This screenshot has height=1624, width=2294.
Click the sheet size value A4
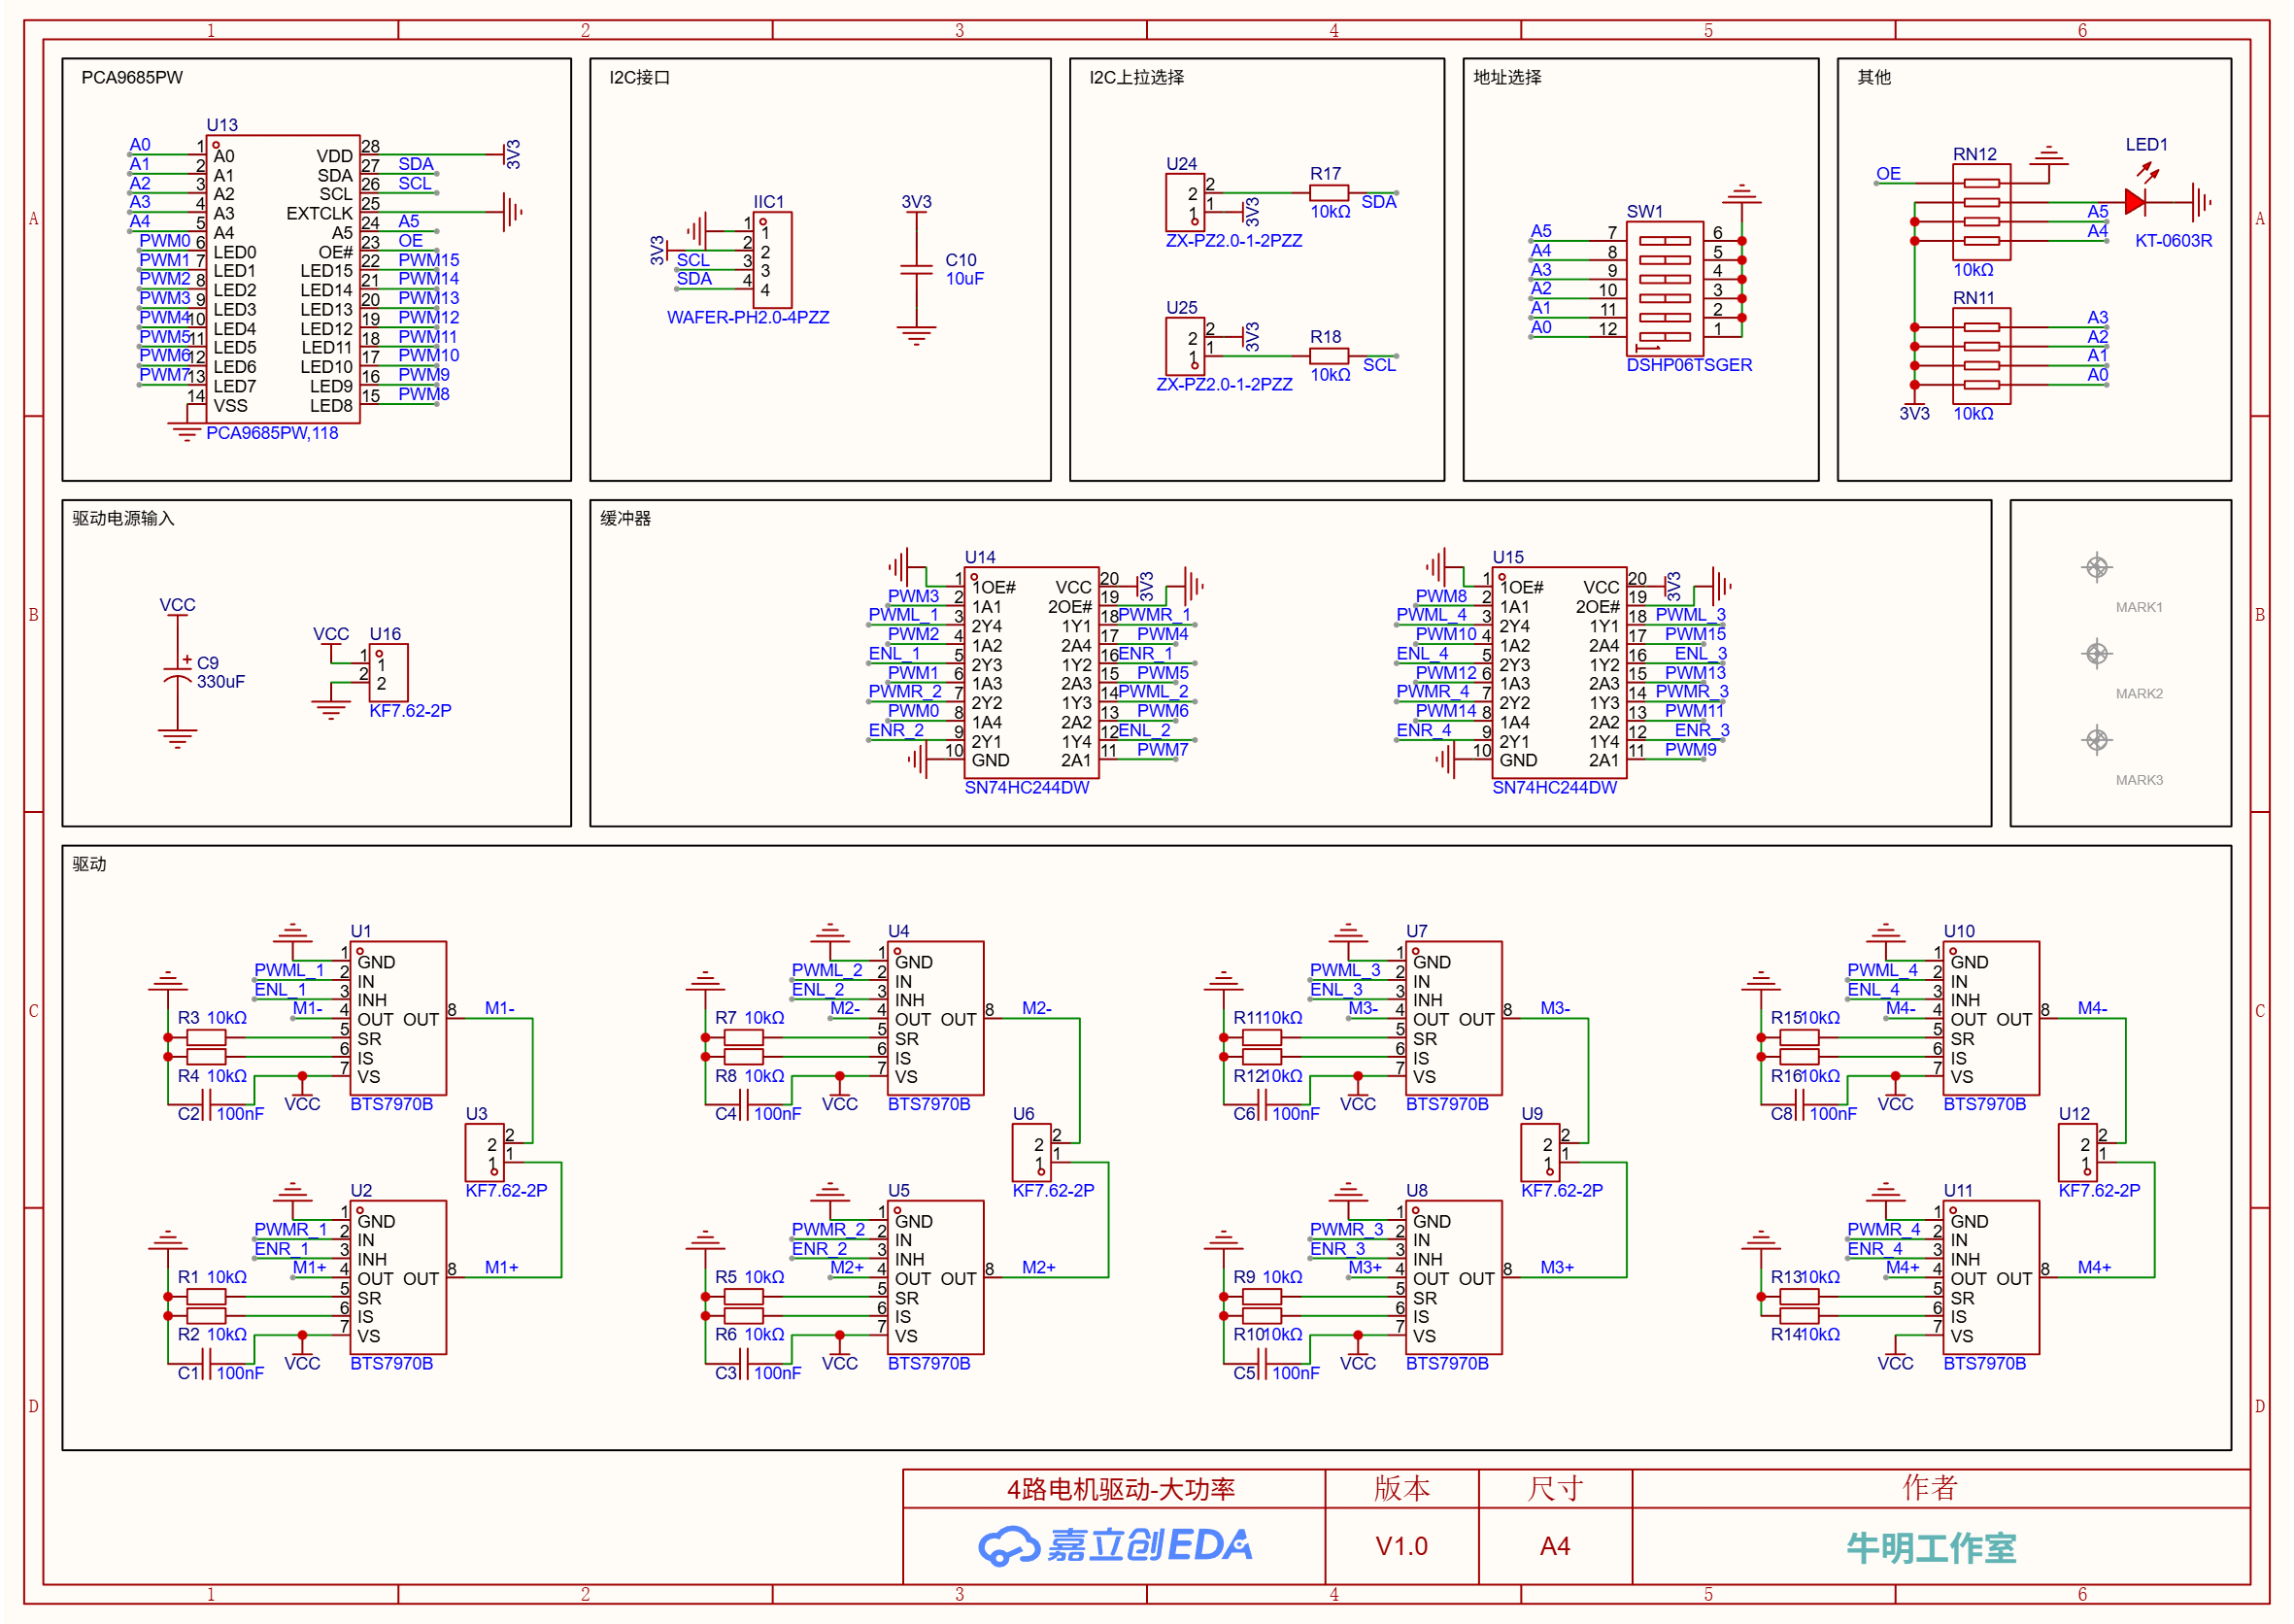[1554, 1546]
